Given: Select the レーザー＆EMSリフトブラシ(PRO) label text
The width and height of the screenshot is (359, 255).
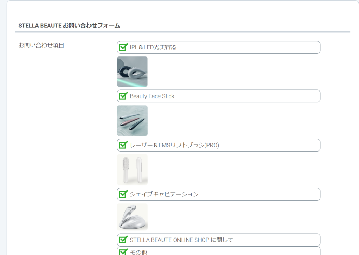Looking at the screenshot, I should [x=175, y=145].
